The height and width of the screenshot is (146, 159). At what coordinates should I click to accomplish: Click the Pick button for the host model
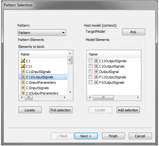(x=134, y=32)
